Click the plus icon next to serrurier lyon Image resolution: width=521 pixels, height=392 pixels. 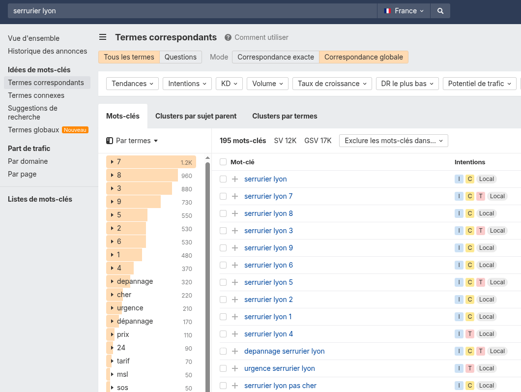point(236,179)
